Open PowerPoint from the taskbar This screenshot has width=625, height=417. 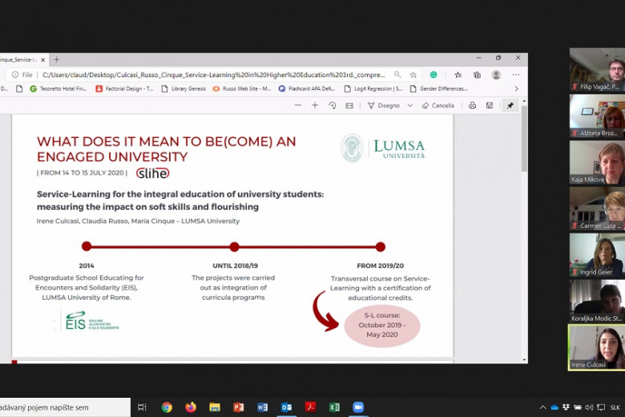tap(238, 407)
